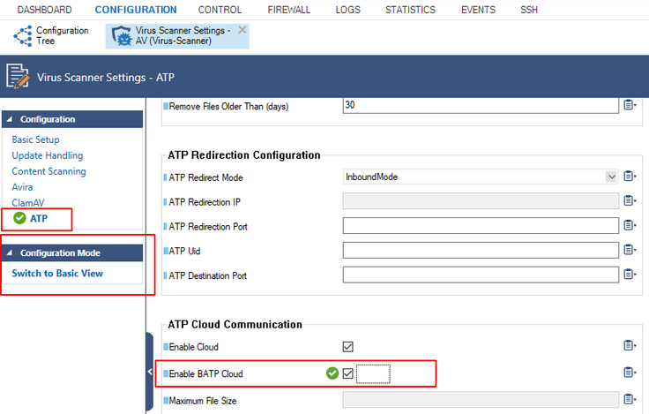This screenshot has width=649, height=414.
Task: Click the clipboard icon beside ATP Uid
Action: coord(630,250)
